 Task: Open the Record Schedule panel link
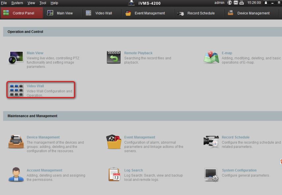236,137
